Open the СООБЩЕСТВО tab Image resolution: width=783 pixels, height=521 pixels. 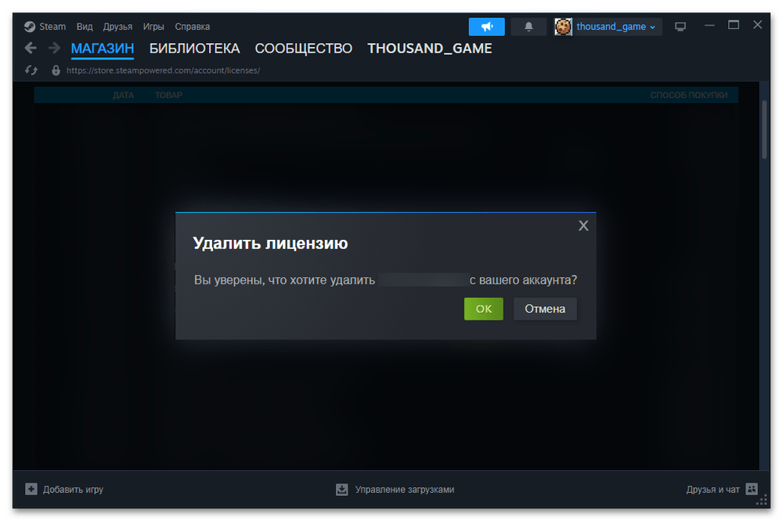tap(303, 49)
